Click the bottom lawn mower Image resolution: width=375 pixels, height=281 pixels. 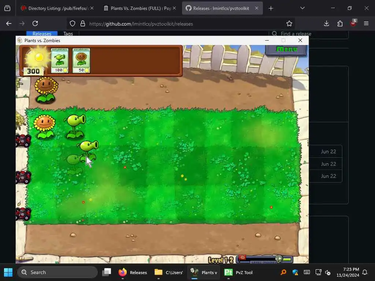click(x=23, y=214)
